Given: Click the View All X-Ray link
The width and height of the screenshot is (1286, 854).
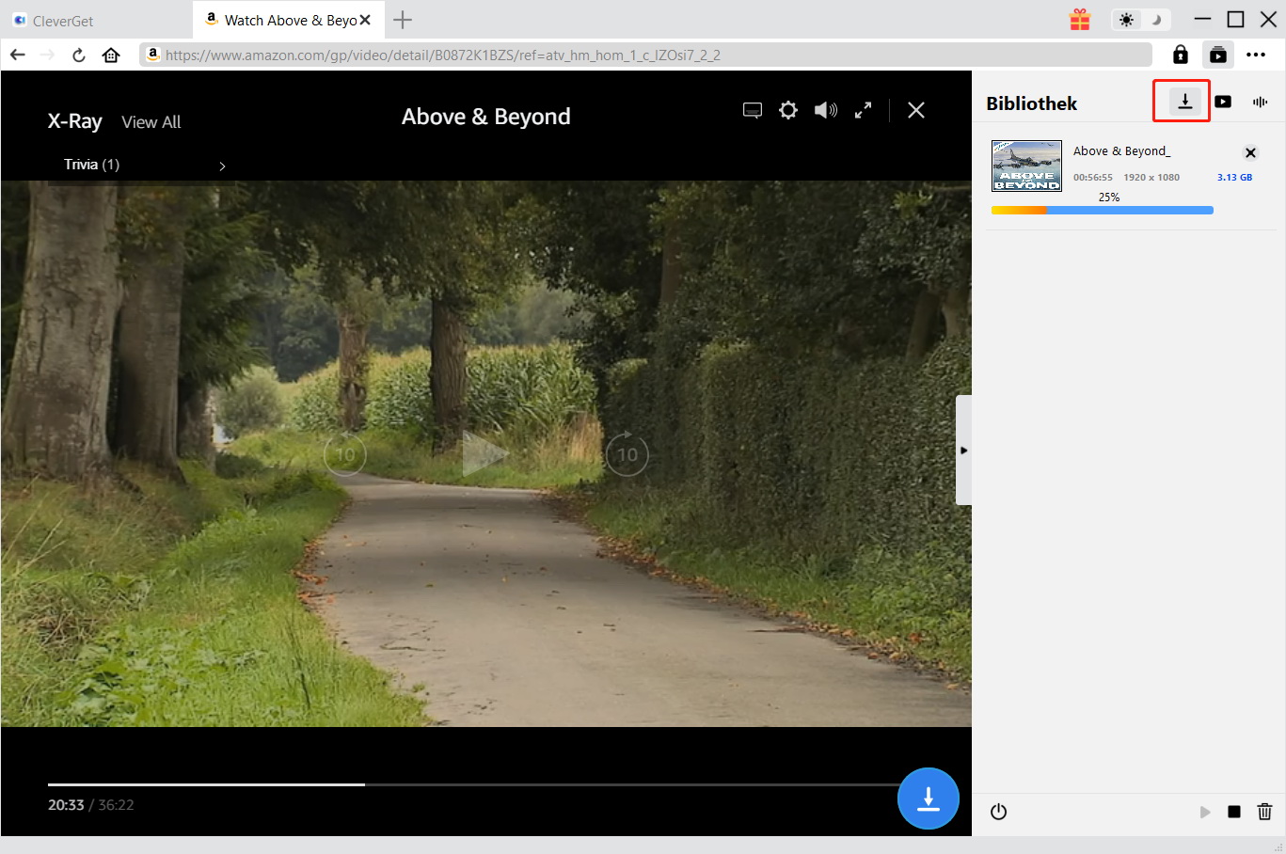Looking at the screenshot, I should (151, 122).
